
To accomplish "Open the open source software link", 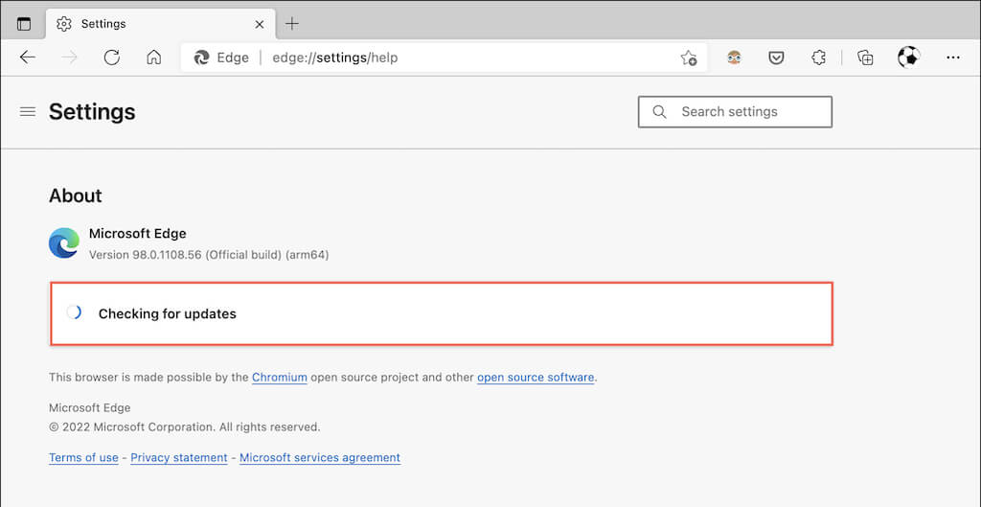I will tap(536, 378).
